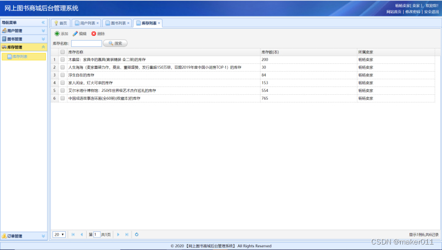Sort by the 库存数(本) column header
This screenshot has width=442, height=250.
point(309,52)
